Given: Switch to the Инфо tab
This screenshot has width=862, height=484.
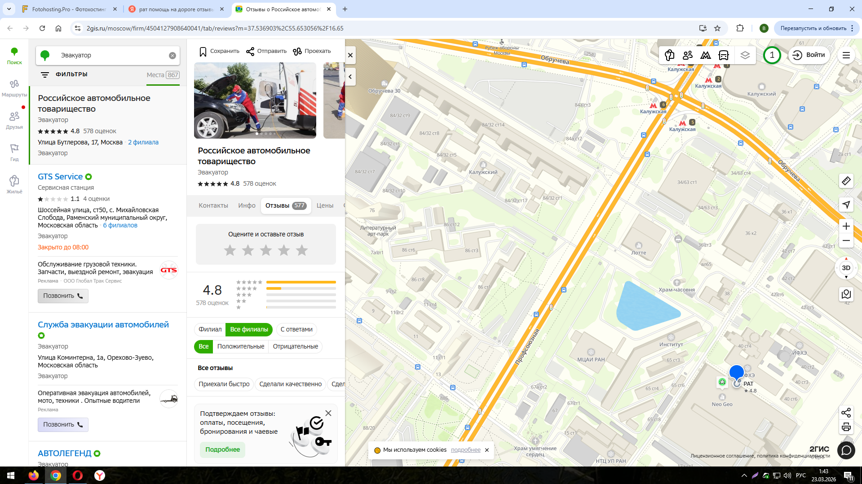Looking at the screenshot, I should 247,205.
